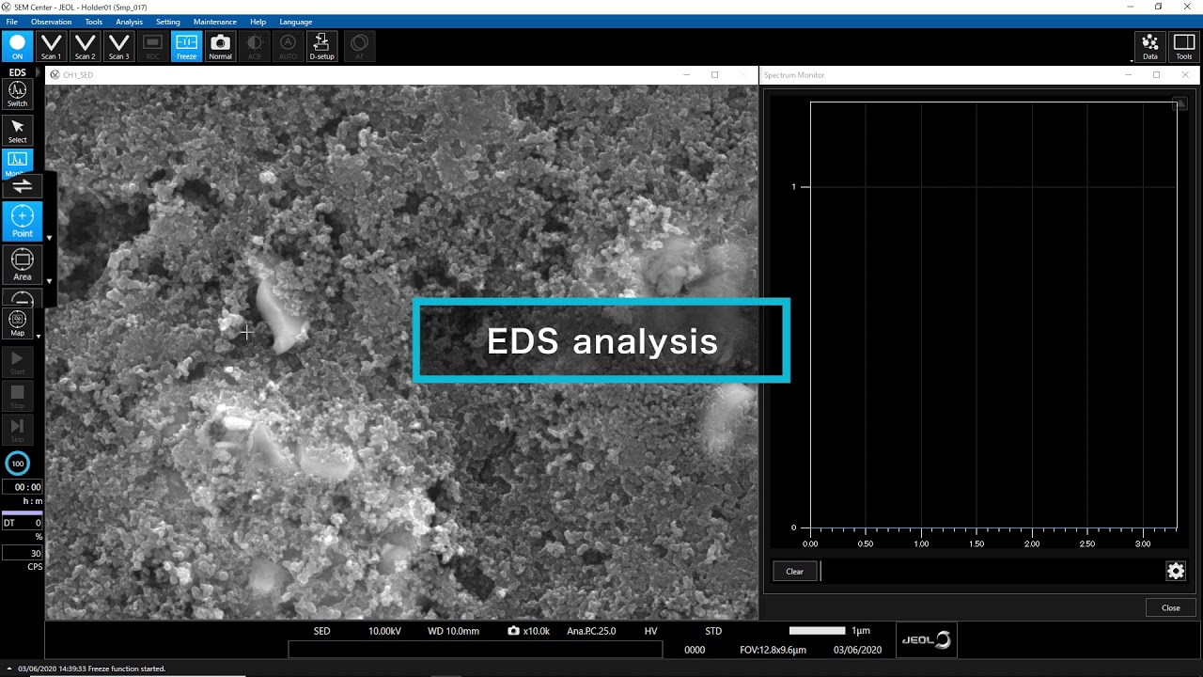Click the Ana.PC.25.0 readout

coord(591,631)
